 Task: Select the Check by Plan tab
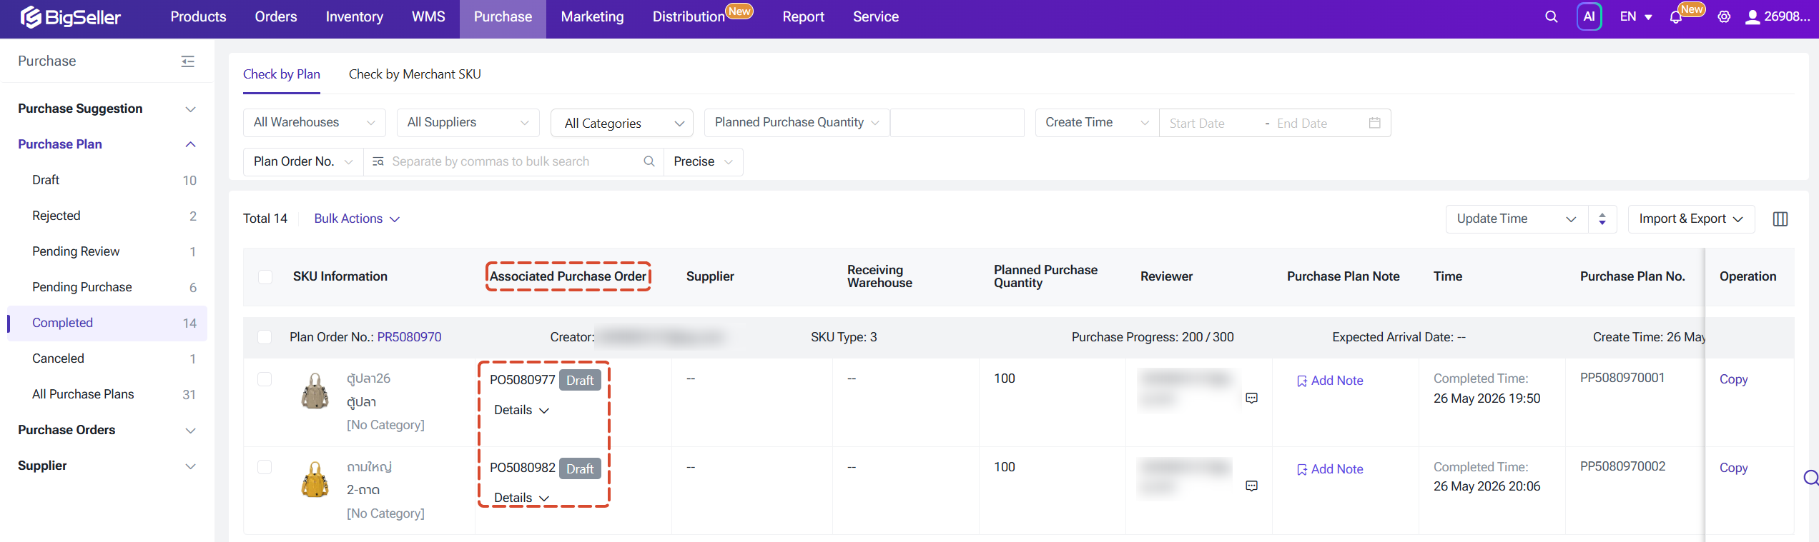(282, 74)
